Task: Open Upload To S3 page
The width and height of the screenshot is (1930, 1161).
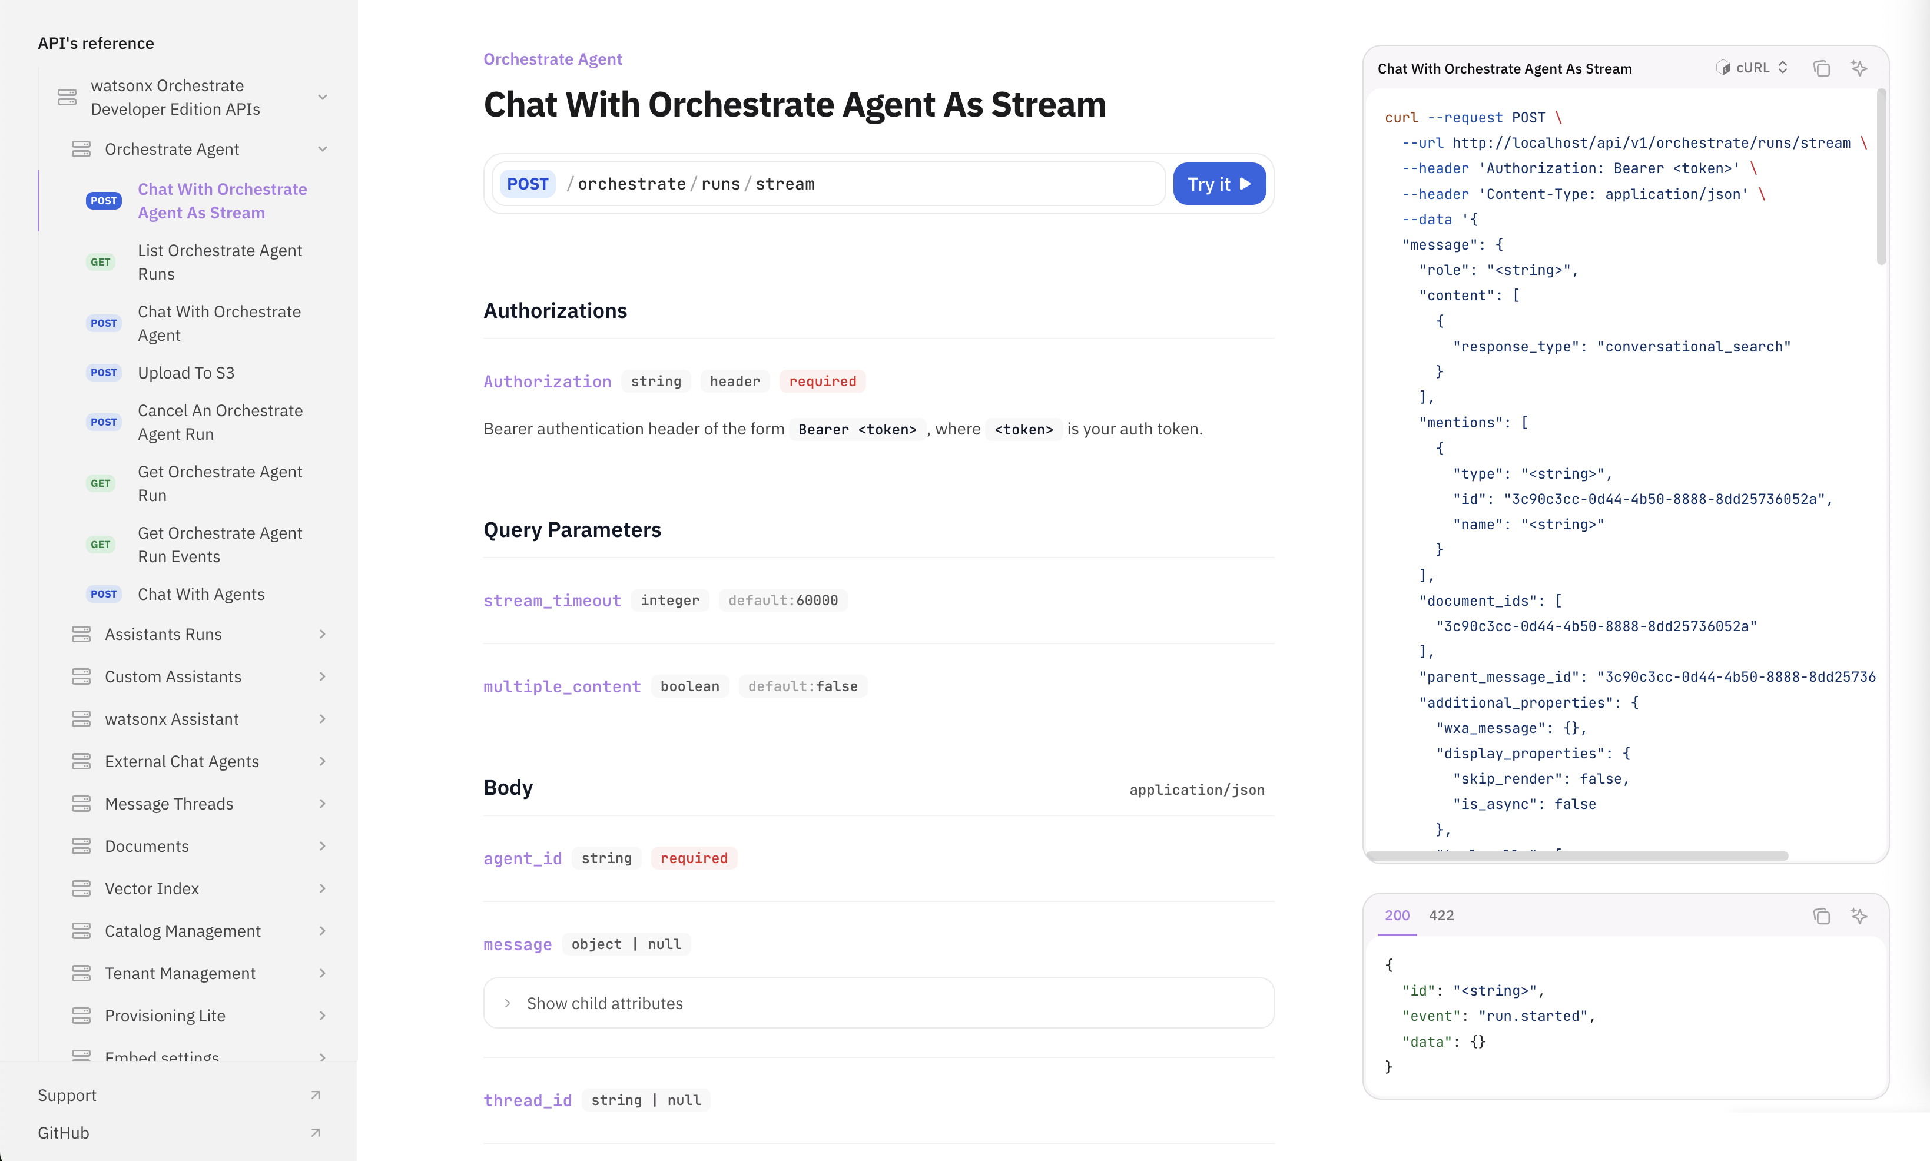Action: click(186, 373)
